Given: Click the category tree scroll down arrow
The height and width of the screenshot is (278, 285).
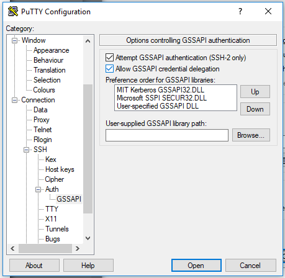Looking at the screenshot, I should [x=88, y=238].
